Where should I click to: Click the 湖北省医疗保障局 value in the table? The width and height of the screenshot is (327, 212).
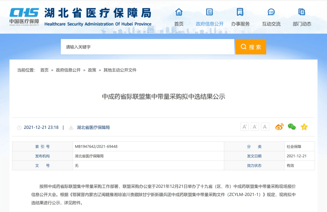(89, 156)
